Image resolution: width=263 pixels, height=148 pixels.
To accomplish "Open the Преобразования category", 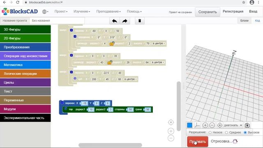I will click(25, 47).
